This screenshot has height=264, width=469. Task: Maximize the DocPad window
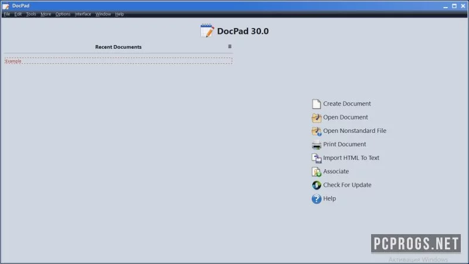[x=454, y=6]
